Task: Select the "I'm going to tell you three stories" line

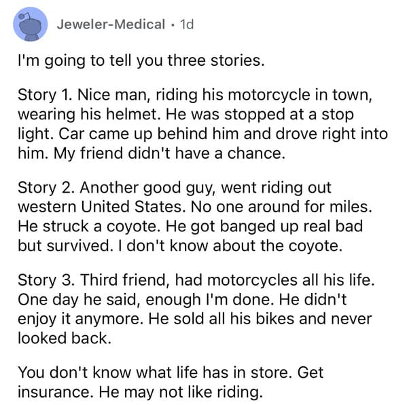Action: coord(141,61)
